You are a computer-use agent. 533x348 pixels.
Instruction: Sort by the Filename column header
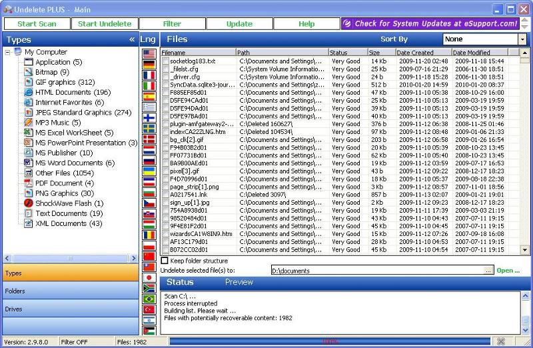198,53
